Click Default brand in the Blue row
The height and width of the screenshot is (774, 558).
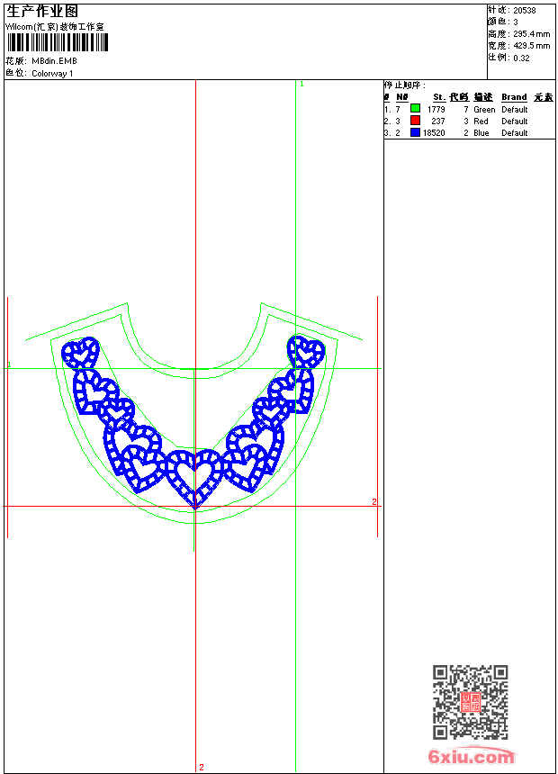click(515, 133)
